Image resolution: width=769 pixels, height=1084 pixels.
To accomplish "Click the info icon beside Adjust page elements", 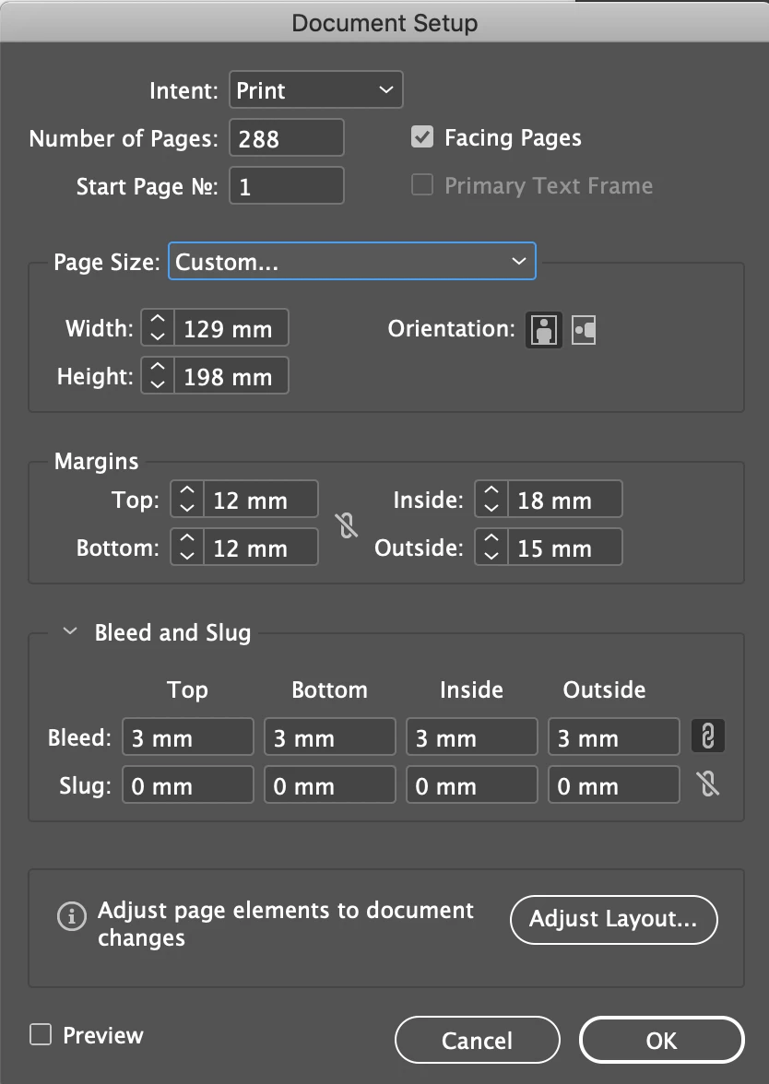I will pos(72,916).
